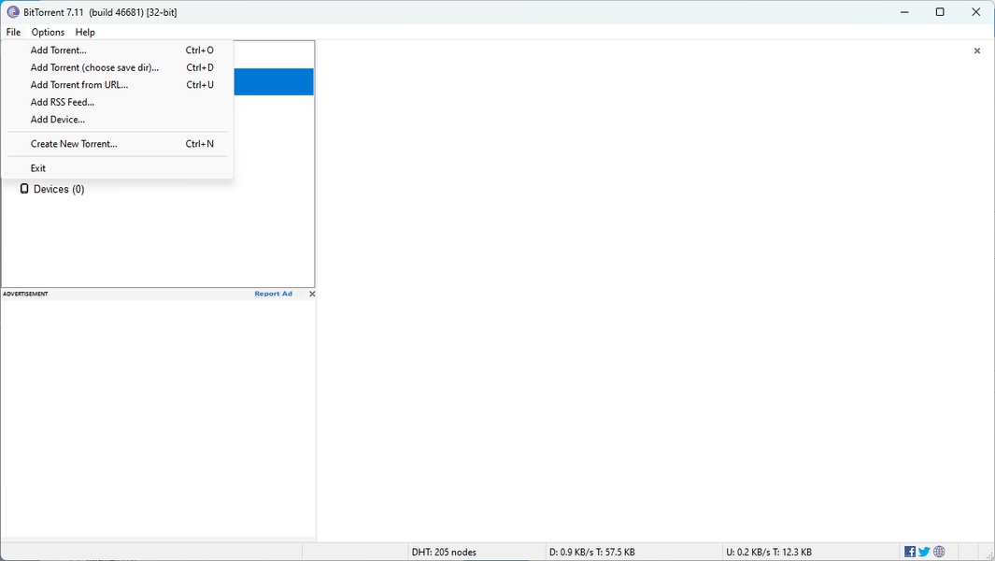Open the Options menu
The height and width of the screenshot is (561, 995).
[48, 32]
